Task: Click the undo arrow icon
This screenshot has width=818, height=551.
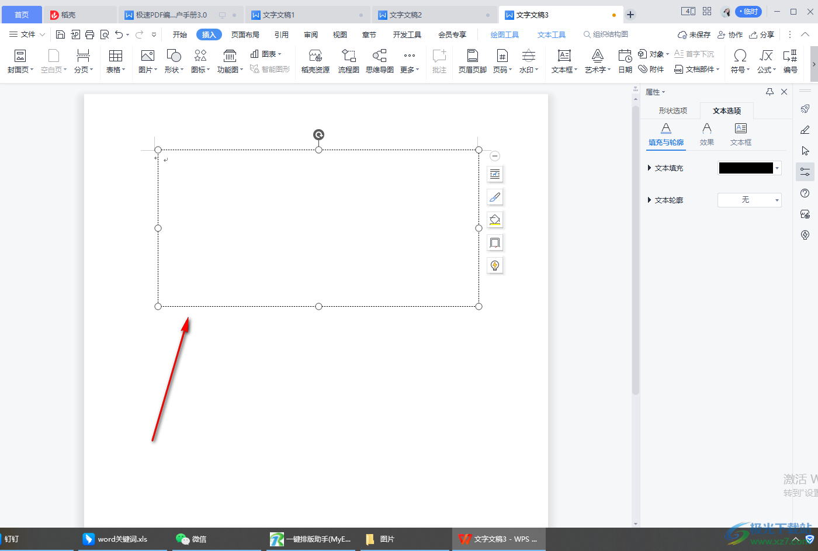Action: (119, 34)
